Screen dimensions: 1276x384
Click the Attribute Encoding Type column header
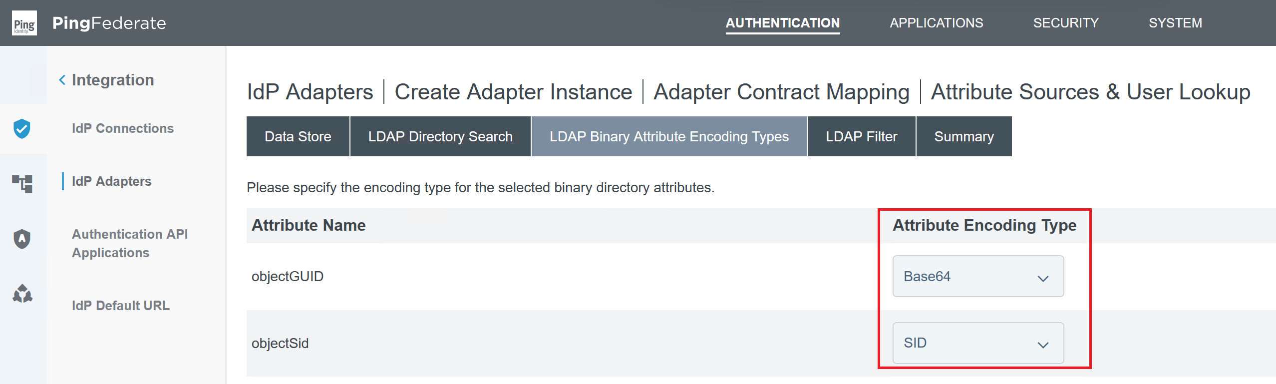pos(984,225)
